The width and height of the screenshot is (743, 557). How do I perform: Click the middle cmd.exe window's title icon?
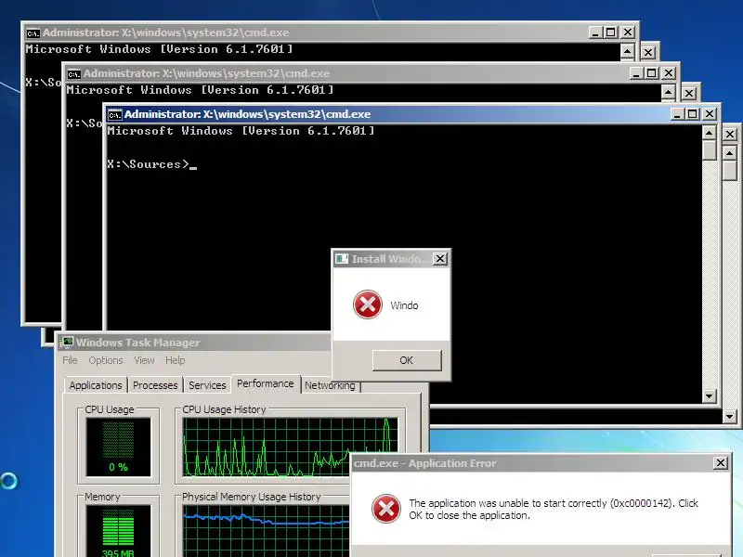74,74
